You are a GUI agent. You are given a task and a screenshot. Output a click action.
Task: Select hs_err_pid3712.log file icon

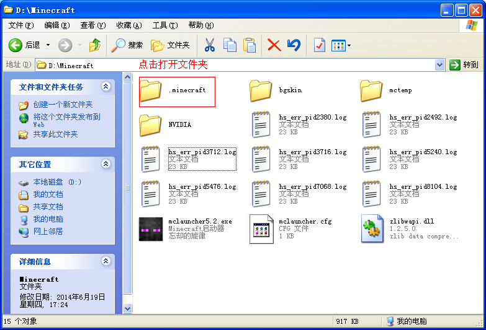(150, 159)
